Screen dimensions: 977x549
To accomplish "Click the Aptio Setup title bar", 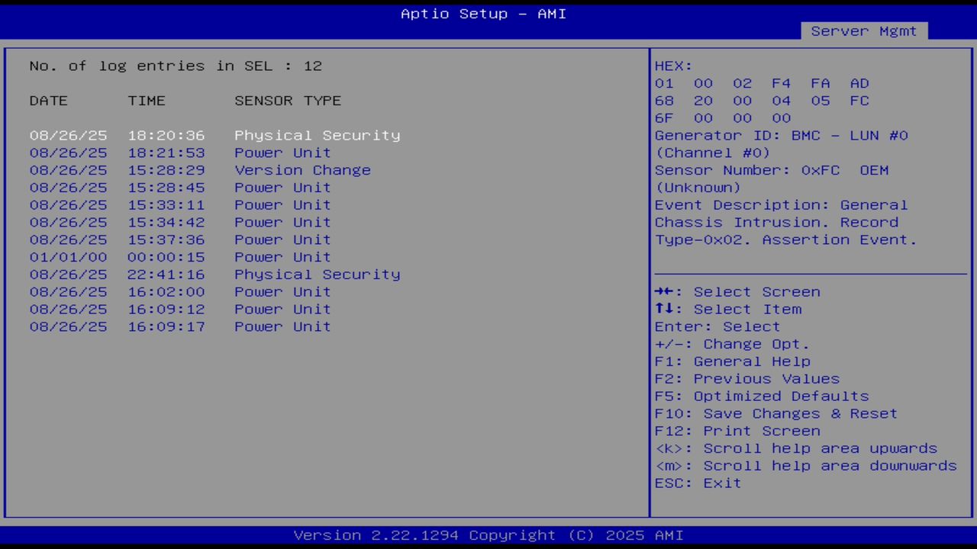I will (x=483, y=14).
